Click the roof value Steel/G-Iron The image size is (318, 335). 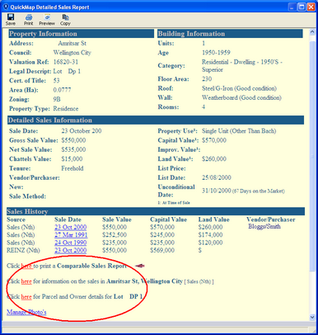pyautogui.click(x=239, y=88)
